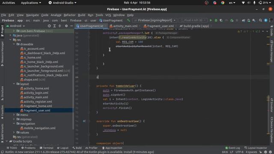Collapse Gradle Scripts node

tap(7, 141)
